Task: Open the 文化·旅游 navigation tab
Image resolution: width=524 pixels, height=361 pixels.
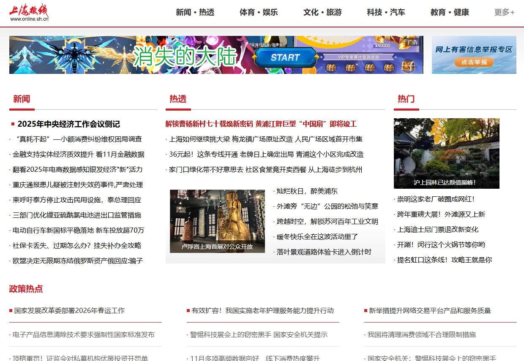Action: click(322, 12)
